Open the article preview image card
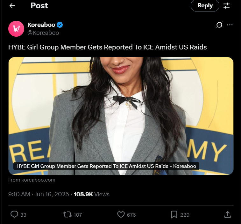The width and height of the screenshot is (241, 224). pyautogui.click(x=121, y=116)
